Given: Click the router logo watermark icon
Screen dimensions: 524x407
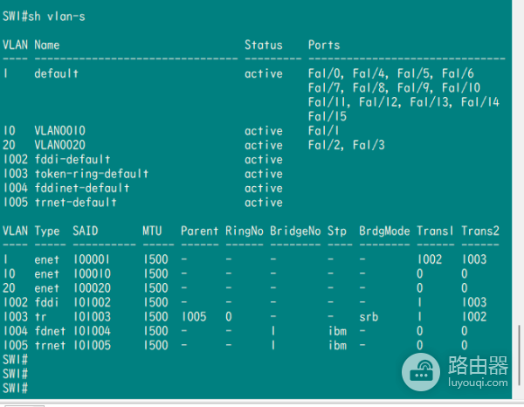Looking at the screenshot, I should (x=421, y=372).
